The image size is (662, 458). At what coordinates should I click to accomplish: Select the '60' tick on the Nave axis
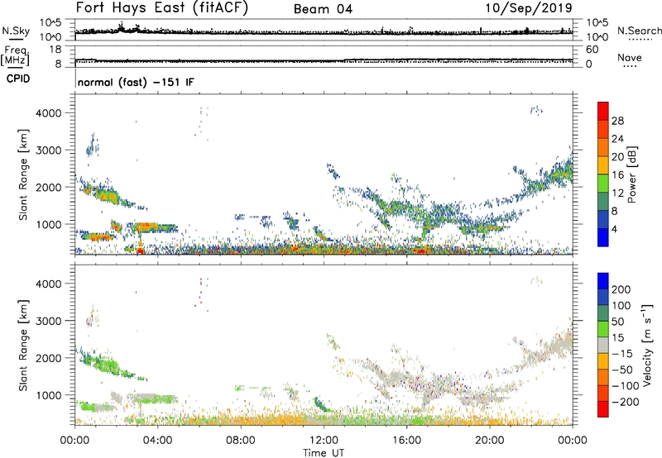[592, 50]
